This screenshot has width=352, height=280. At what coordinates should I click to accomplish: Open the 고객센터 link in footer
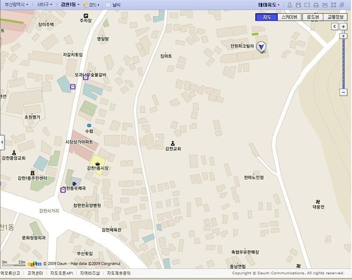[x=35, y=273]
